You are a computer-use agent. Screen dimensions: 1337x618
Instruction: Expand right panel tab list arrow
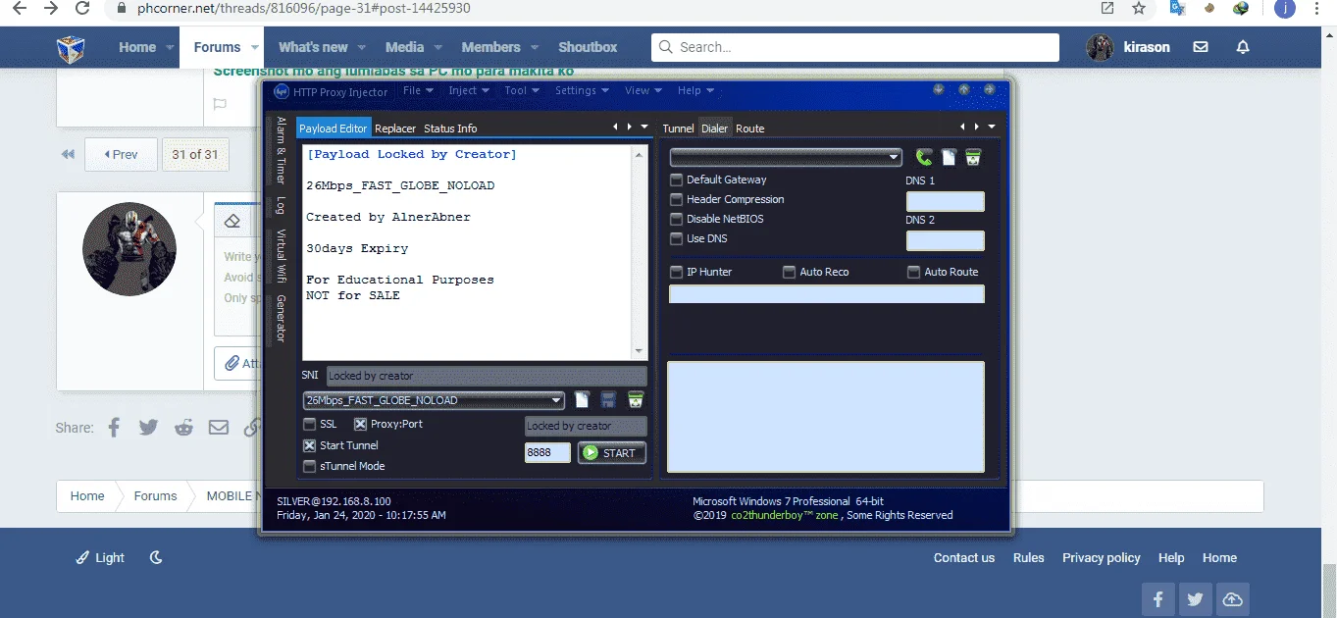tap(992, 127)
